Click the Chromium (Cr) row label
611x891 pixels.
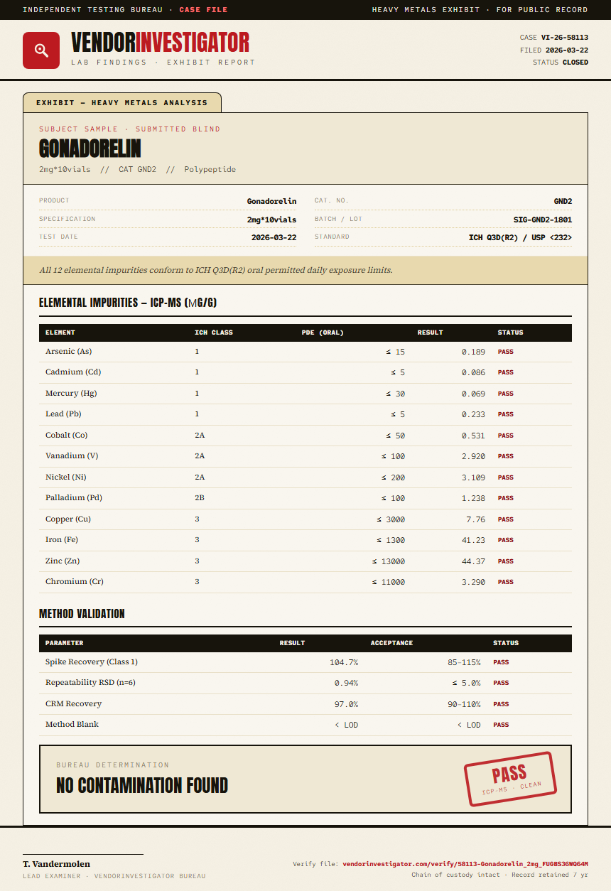pyautogui.click(x=75, y=582)
